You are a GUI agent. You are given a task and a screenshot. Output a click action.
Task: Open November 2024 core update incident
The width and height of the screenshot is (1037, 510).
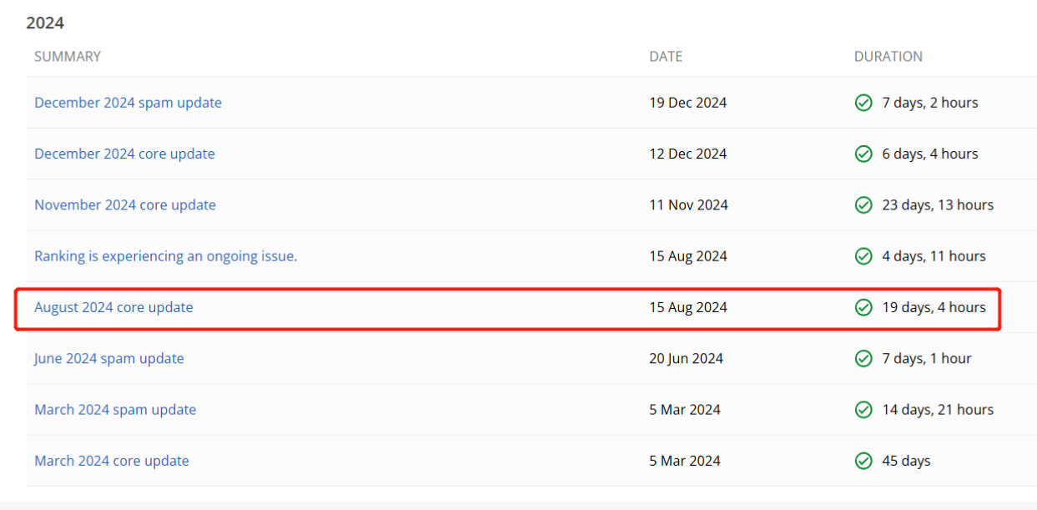[125, 205]
